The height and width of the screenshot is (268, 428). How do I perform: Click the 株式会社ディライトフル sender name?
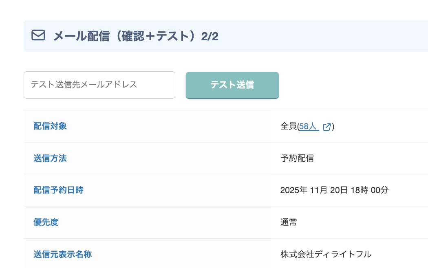(326, 255)
